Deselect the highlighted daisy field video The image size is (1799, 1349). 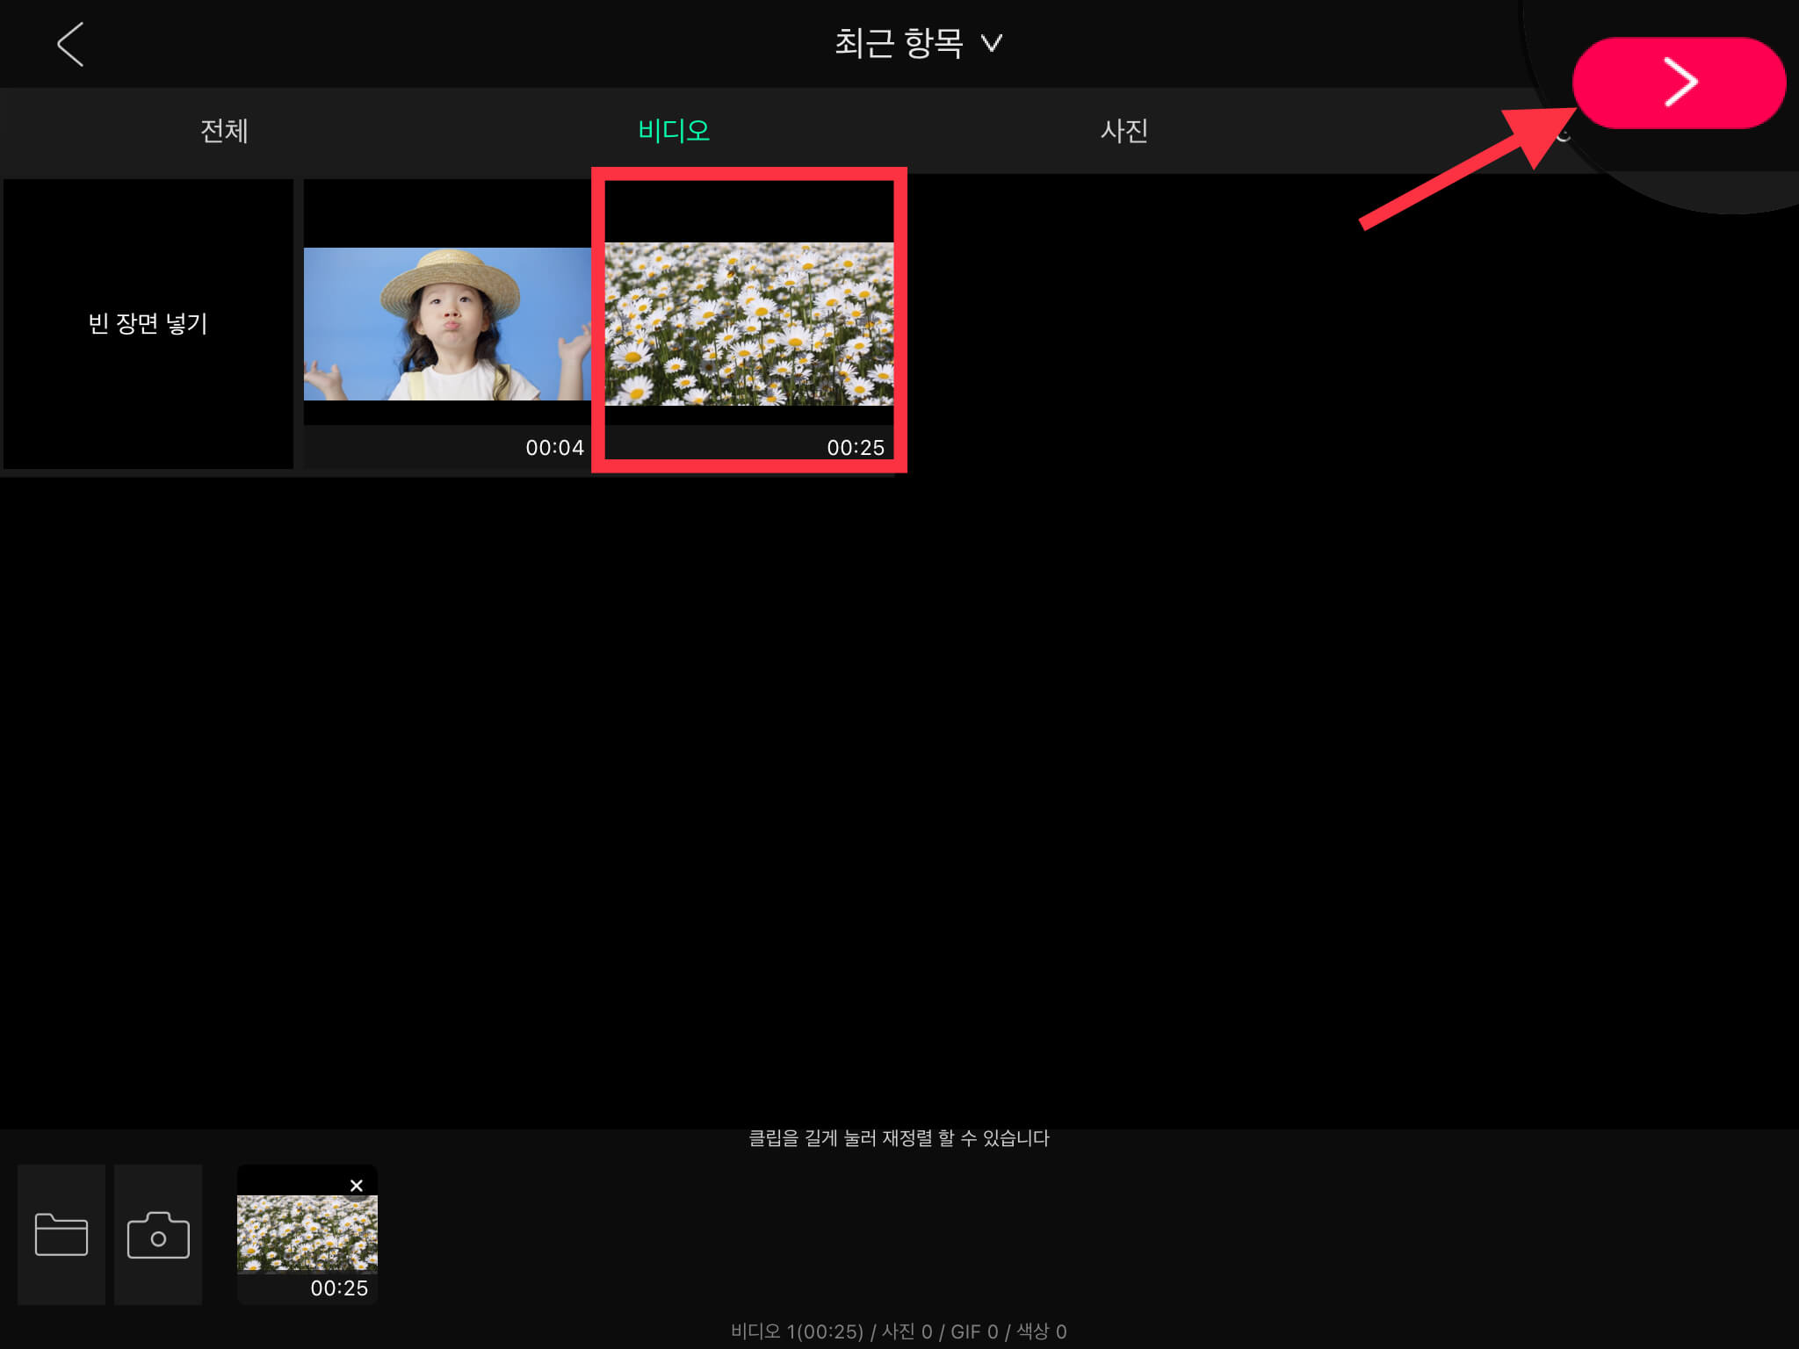click(748, 323)
